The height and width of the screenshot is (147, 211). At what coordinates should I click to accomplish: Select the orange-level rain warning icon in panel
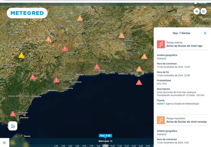(161, 120)
